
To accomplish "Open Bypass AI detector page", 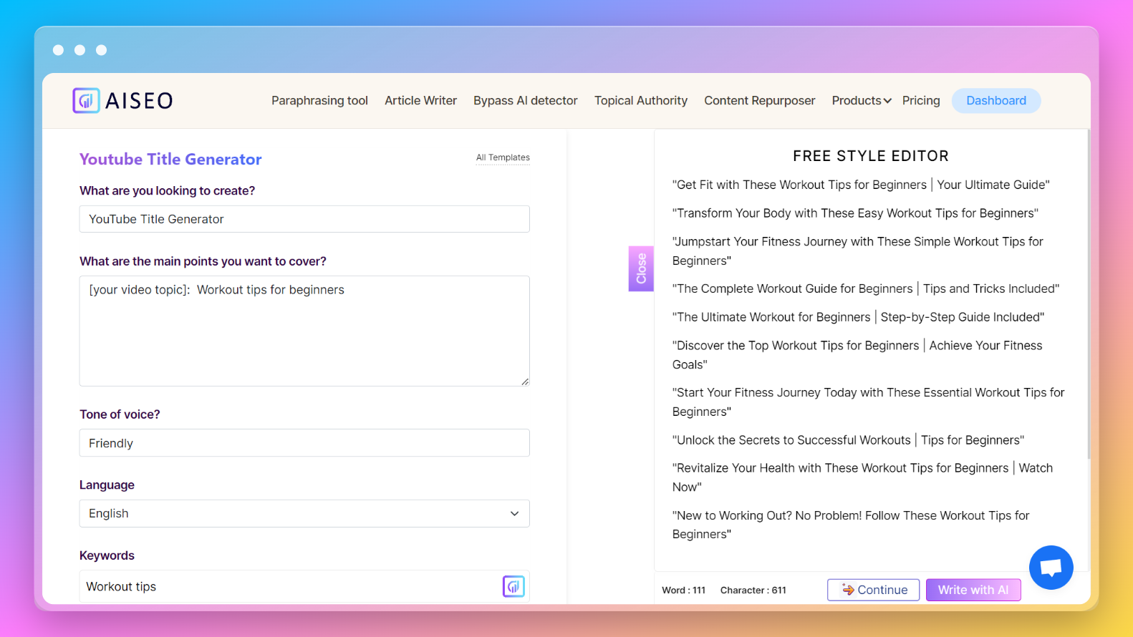I will (525, 101).
